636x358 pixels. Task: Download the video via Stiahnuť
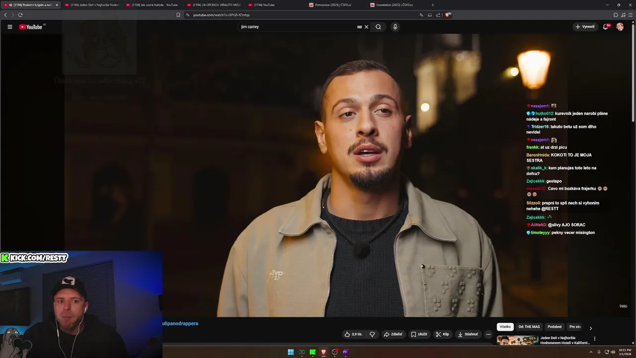(x=468, y=334)
